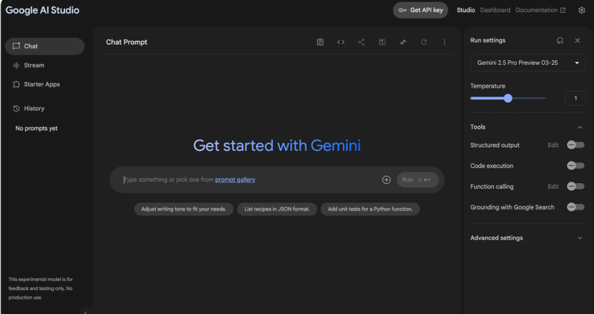Select Chat in the sidebar
Screen dimensions: 594x314
coord(45,46)
